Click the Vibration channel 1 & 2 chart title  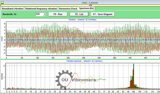pos(82,20)
